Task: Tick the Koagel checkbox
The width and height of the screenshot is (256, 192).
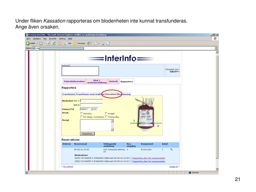Action: pos(106,113)
